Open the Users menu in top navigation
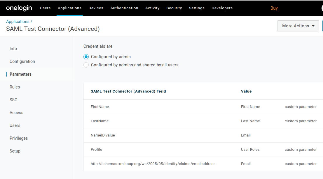Screen dimensions: 323x179 pyautogui.click(x=45, y=8)
